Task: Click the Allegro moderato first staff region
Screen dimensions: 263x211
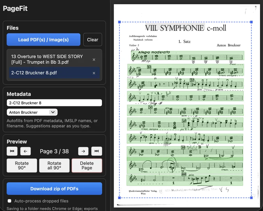Action: tap(187, 55)
